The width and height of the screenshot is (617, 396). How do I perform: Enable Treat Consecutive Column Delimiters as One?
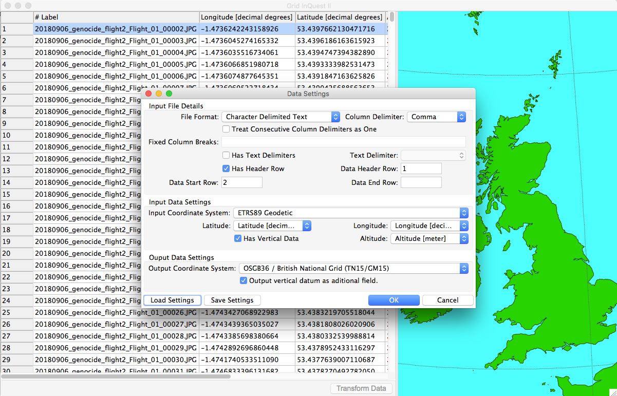click(x=225, y=128)
